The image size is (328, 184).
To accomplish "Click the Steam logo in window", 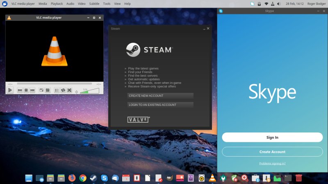I will click(149, 49).
